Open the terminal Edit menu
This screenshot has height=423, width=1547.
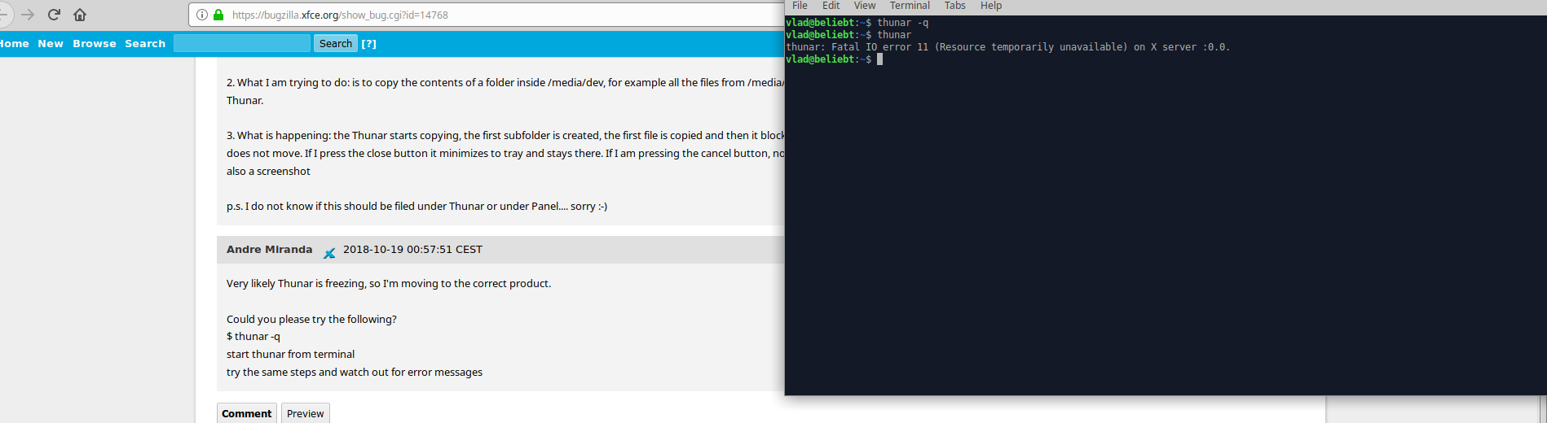coord(831,6)
